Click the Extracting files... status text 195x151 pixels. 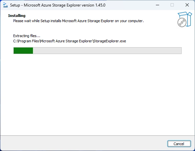[27, 36]
